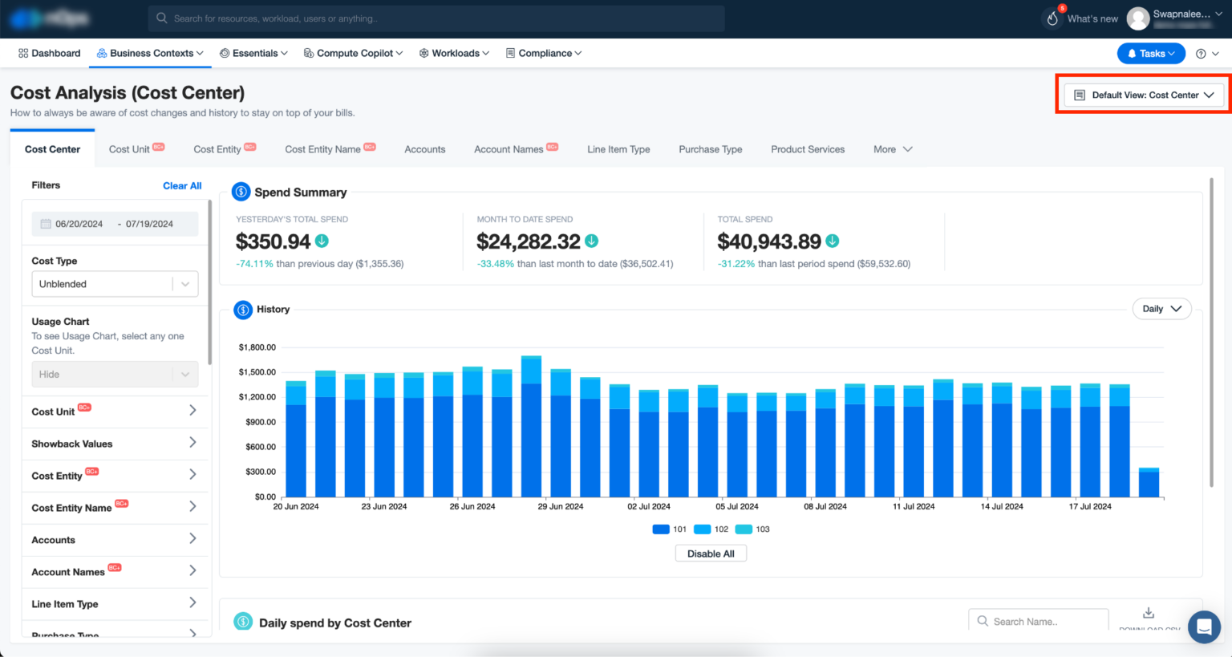The width and height of the screenshot is (1232, 657).
Task: Toggle the 103 legend series
Action: 752,529
